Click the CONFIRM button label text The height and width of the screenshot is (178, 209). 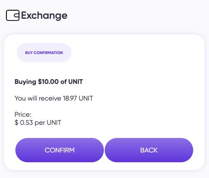click(x=59, y=150)
